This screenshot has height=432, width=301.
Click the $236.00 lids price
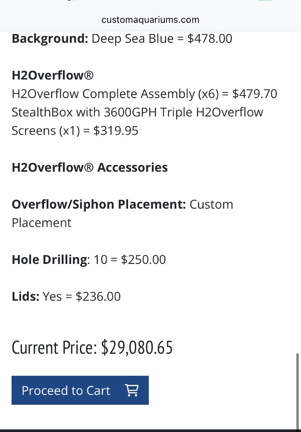(98, 297)
